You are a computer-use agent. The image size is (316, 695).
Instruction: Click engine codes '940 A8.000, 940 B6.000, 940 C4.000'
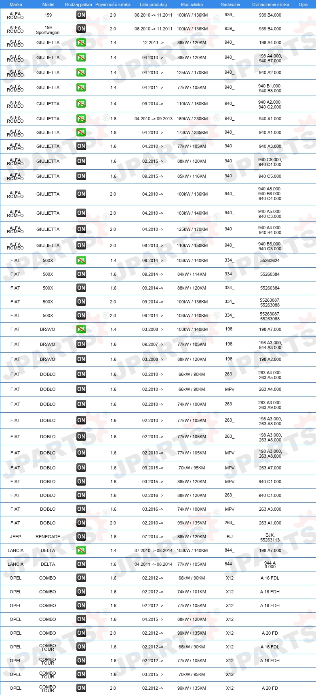coord(270,194)
